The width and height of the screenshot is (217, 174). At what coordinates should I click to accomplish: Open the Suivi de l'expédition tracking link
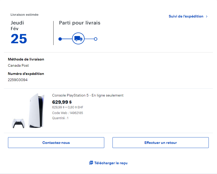[186, 16]
